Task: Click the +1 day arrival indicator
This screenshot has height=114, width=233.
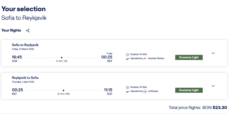Action: [x=109, y=54]
